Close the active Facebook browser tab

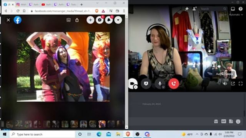pos(13,5)
